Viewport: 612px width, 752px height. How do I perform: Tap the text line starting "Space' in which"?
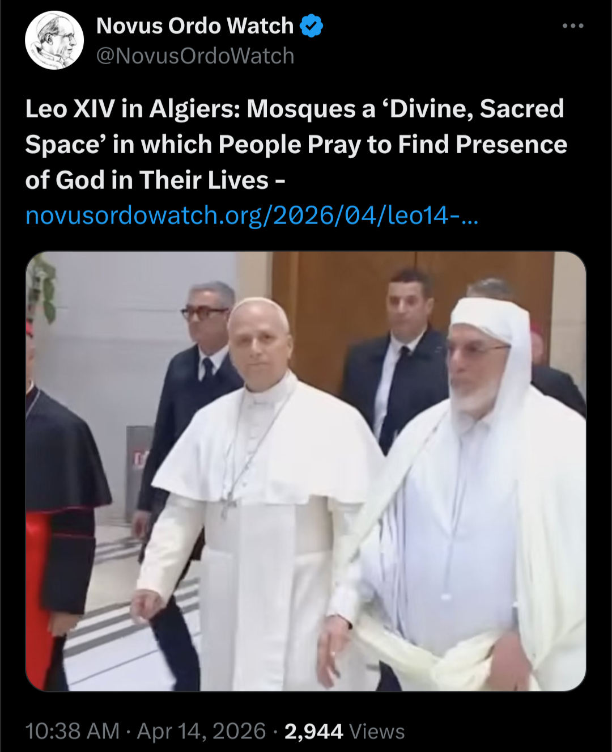[296, 145]
